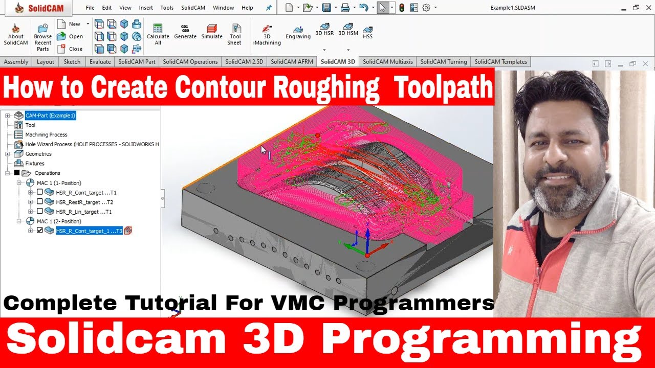Screen dimensions: 655x368
Task: Collapse the Operations tree node
Action: 8,173
